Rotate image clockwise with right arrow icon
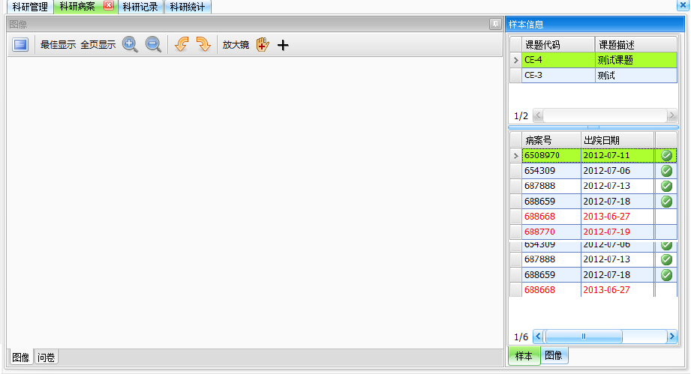The height and width of the screenshot is (374, 691). click(203, 45)
